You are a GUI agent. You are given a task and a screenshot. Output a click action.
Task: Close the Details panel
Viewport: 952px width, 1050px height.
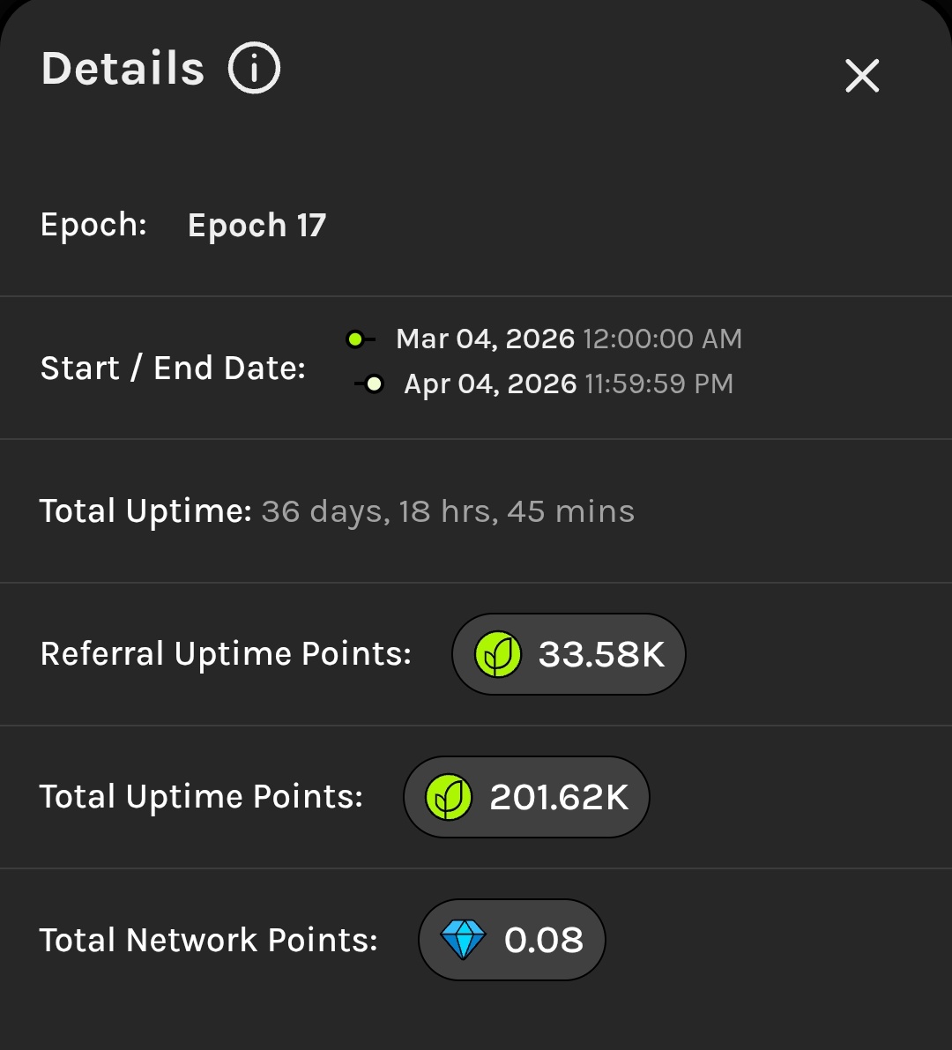coord(862,76)
